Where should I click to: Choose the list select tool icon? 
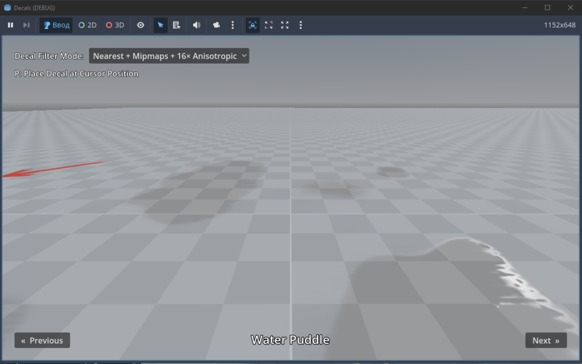tap(176, 25)
